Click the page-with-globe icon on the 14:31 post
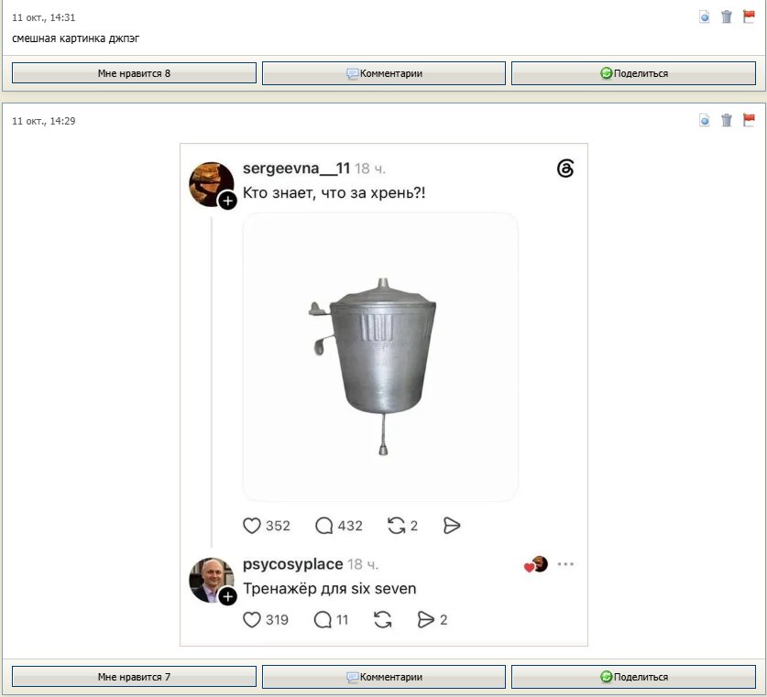The image size is (767, 697). [705, 17]
